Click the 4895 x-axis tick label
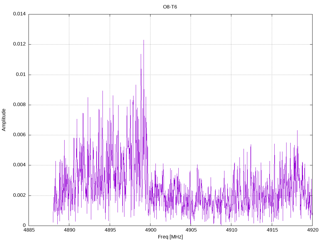 (110, 230)
